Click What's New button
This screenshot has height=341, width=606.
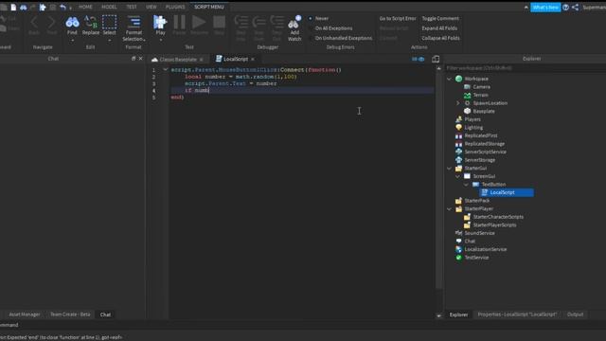[x=545, y=7]
